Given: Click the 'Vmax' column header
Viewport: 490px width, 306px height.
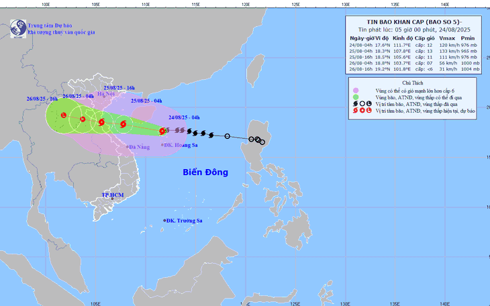Looking at the screenshot, I should pyautogui.click(x=446, y=38).
